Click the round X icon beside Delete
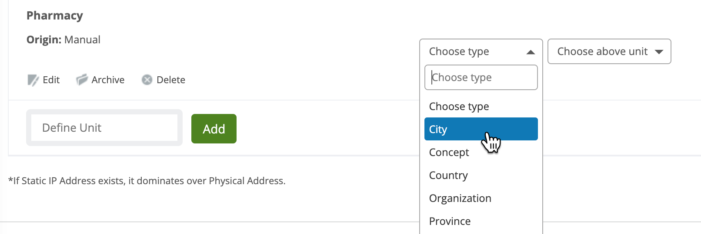 [x=147, y=80]
